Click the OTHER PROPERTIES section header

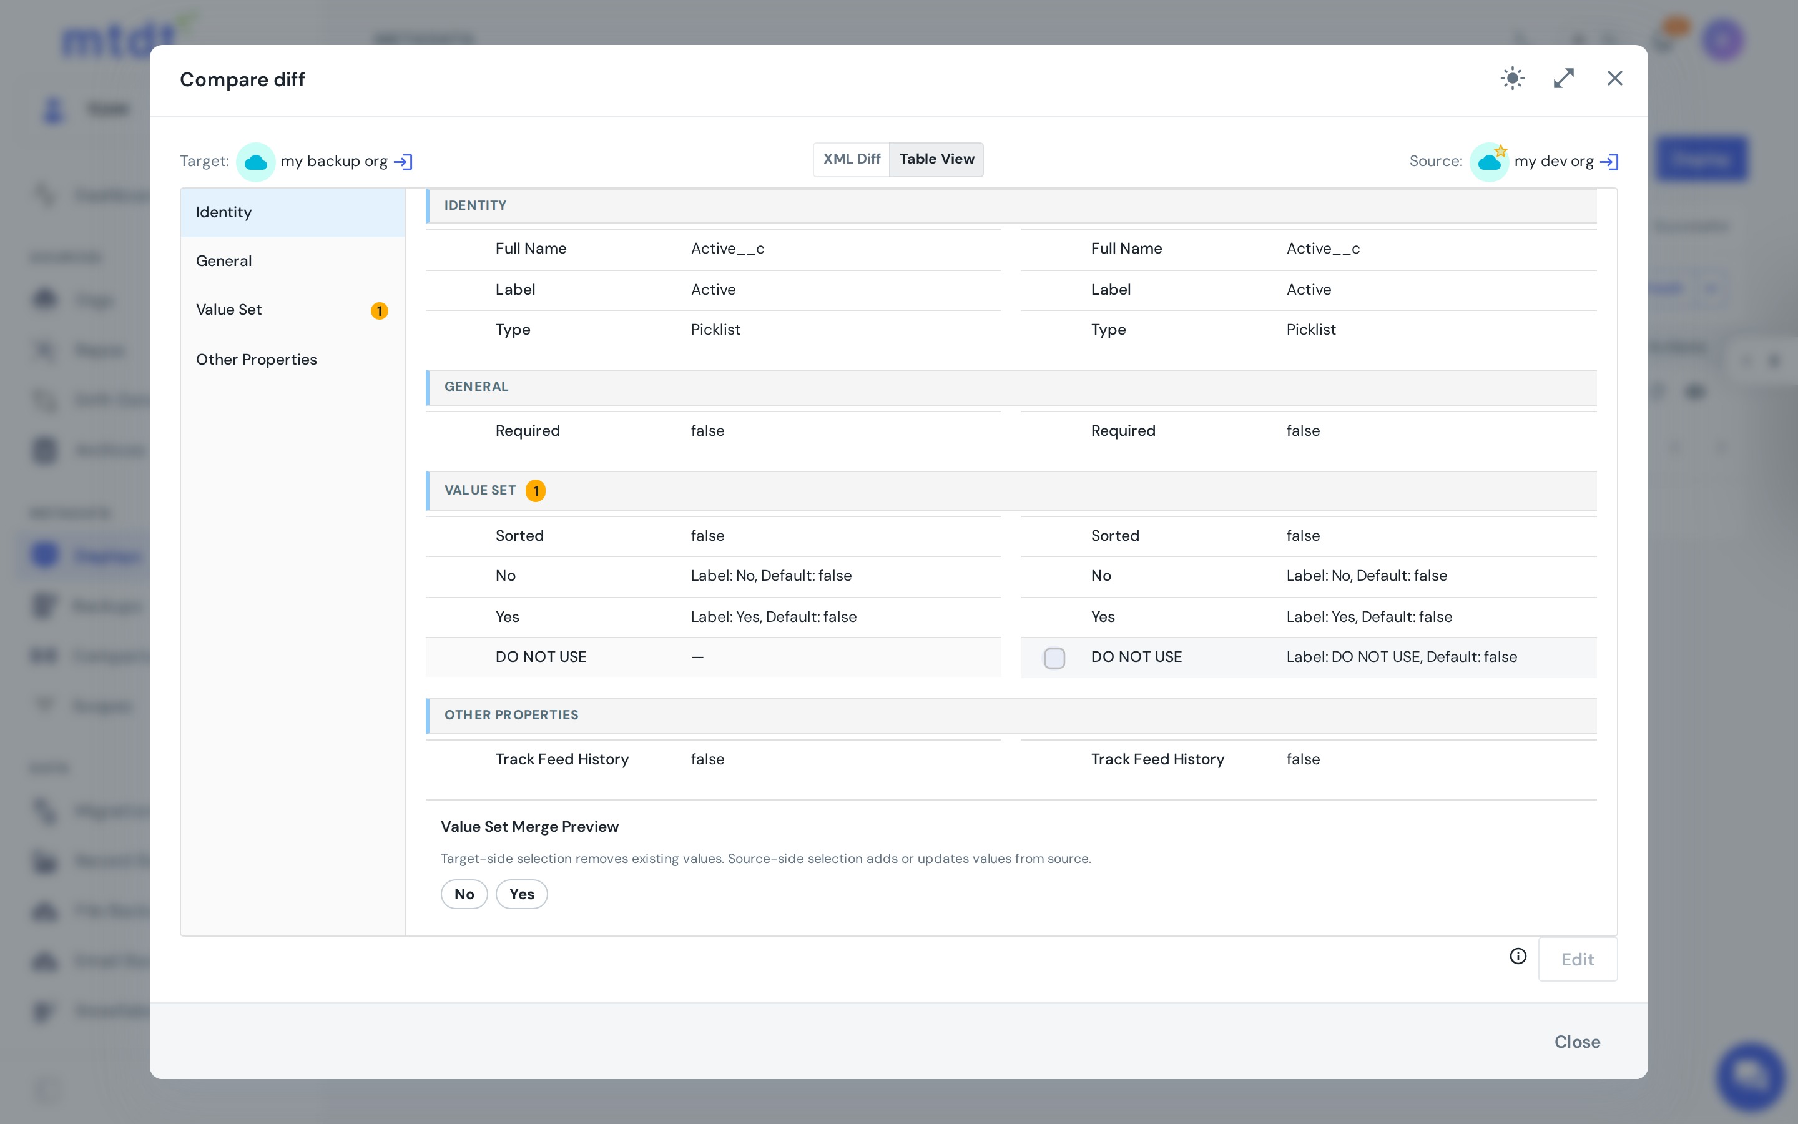pos(1011,715)
